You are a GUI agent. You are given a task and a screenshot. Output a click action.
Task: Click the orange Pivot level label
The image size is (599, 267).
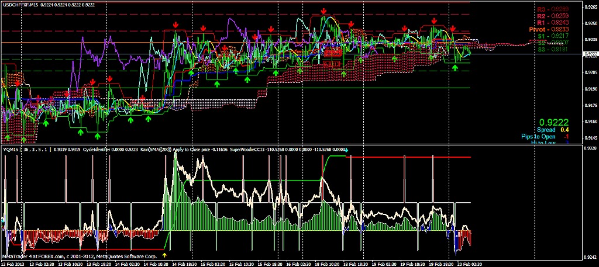[x=548, y=29]
